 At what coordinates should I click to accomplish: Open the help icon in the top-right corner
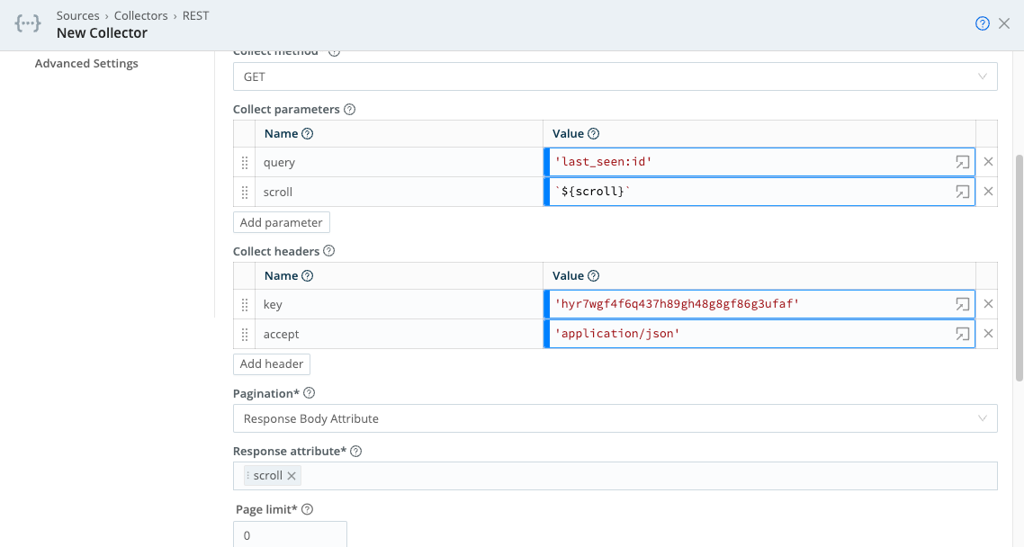click(983, 23)
